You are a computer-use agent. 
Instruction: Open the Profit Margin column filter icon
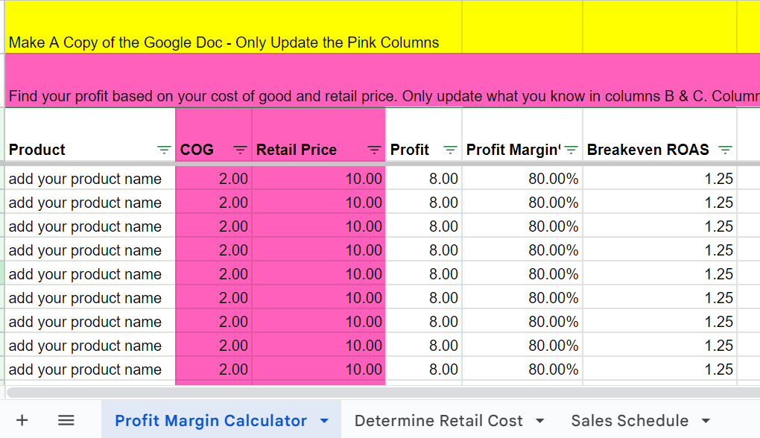click(x=571, y=150)
